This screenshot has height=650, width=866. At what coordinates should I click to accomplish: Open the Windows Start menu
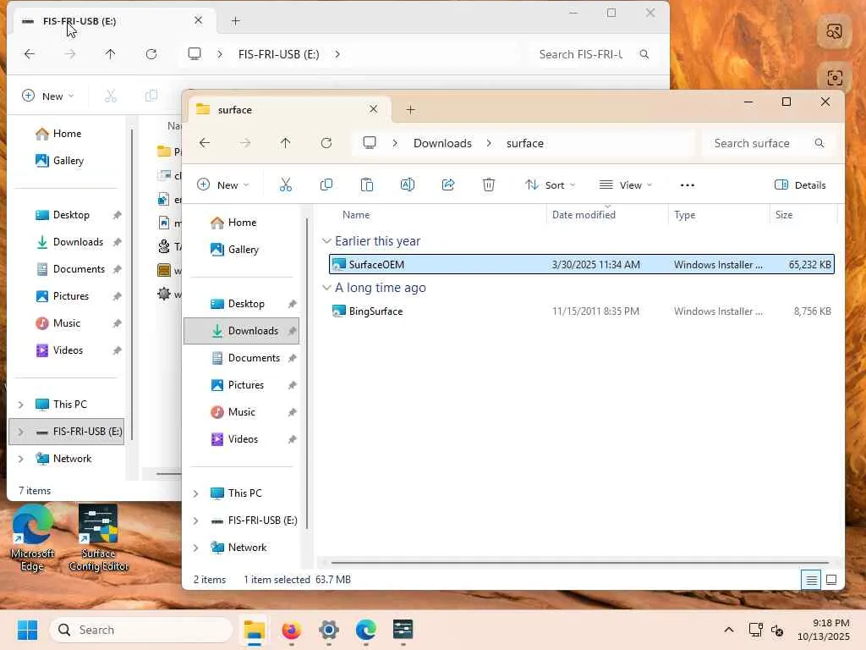pos(27,630)
